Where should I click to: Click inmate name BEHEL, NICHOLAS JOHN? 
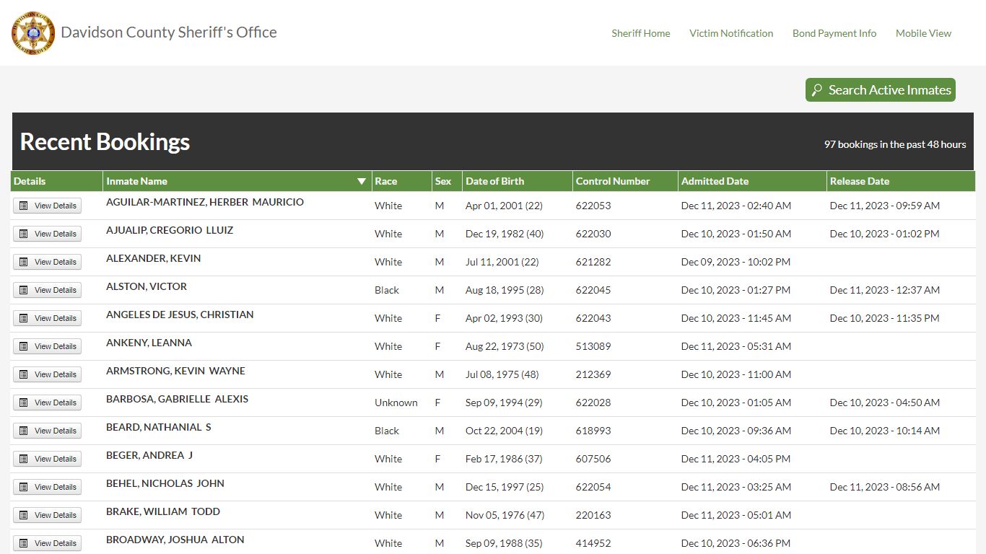165,483
